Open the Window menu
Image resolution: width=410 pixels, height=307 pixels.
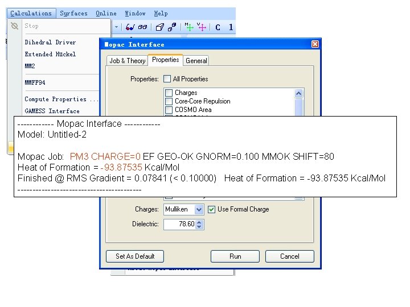pyautogui.click(x=135, y=13)
